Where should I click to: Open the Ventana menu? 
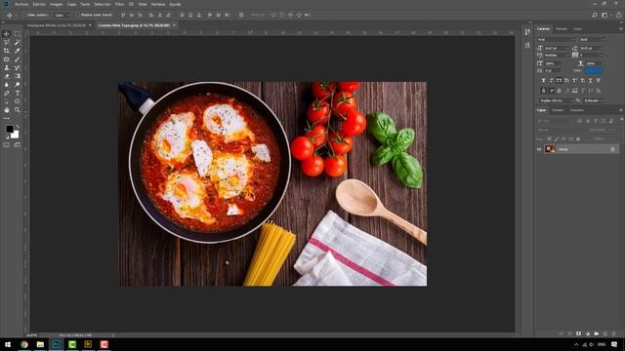pos(158,4)
